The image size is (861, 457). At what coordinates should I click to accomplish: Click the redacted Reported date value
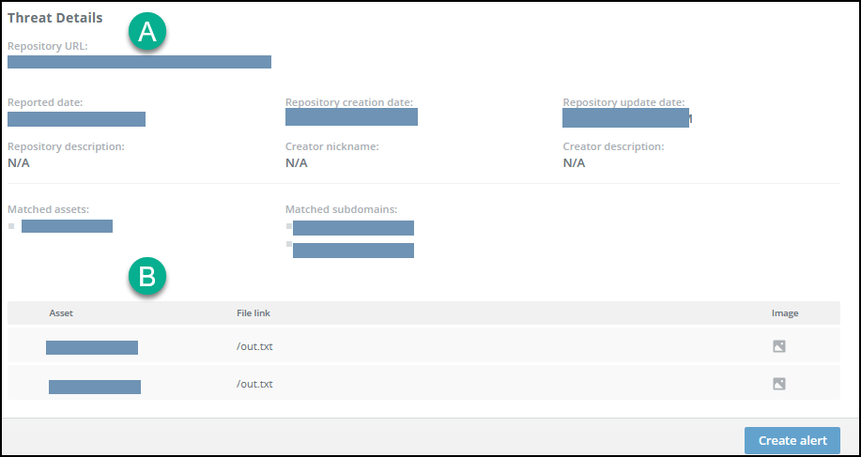(76, 119)
